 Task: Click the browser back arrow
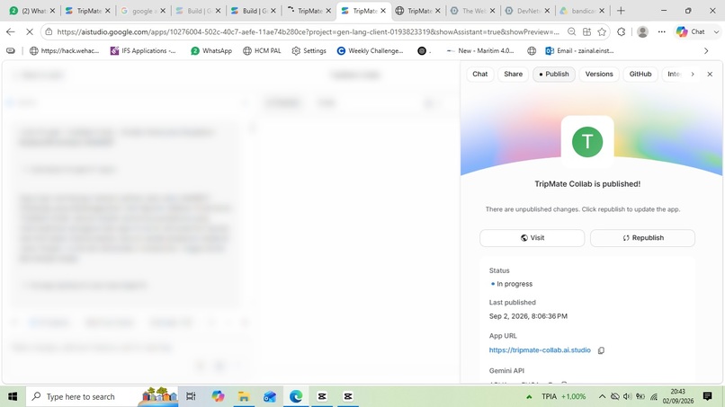click(11, 31)
